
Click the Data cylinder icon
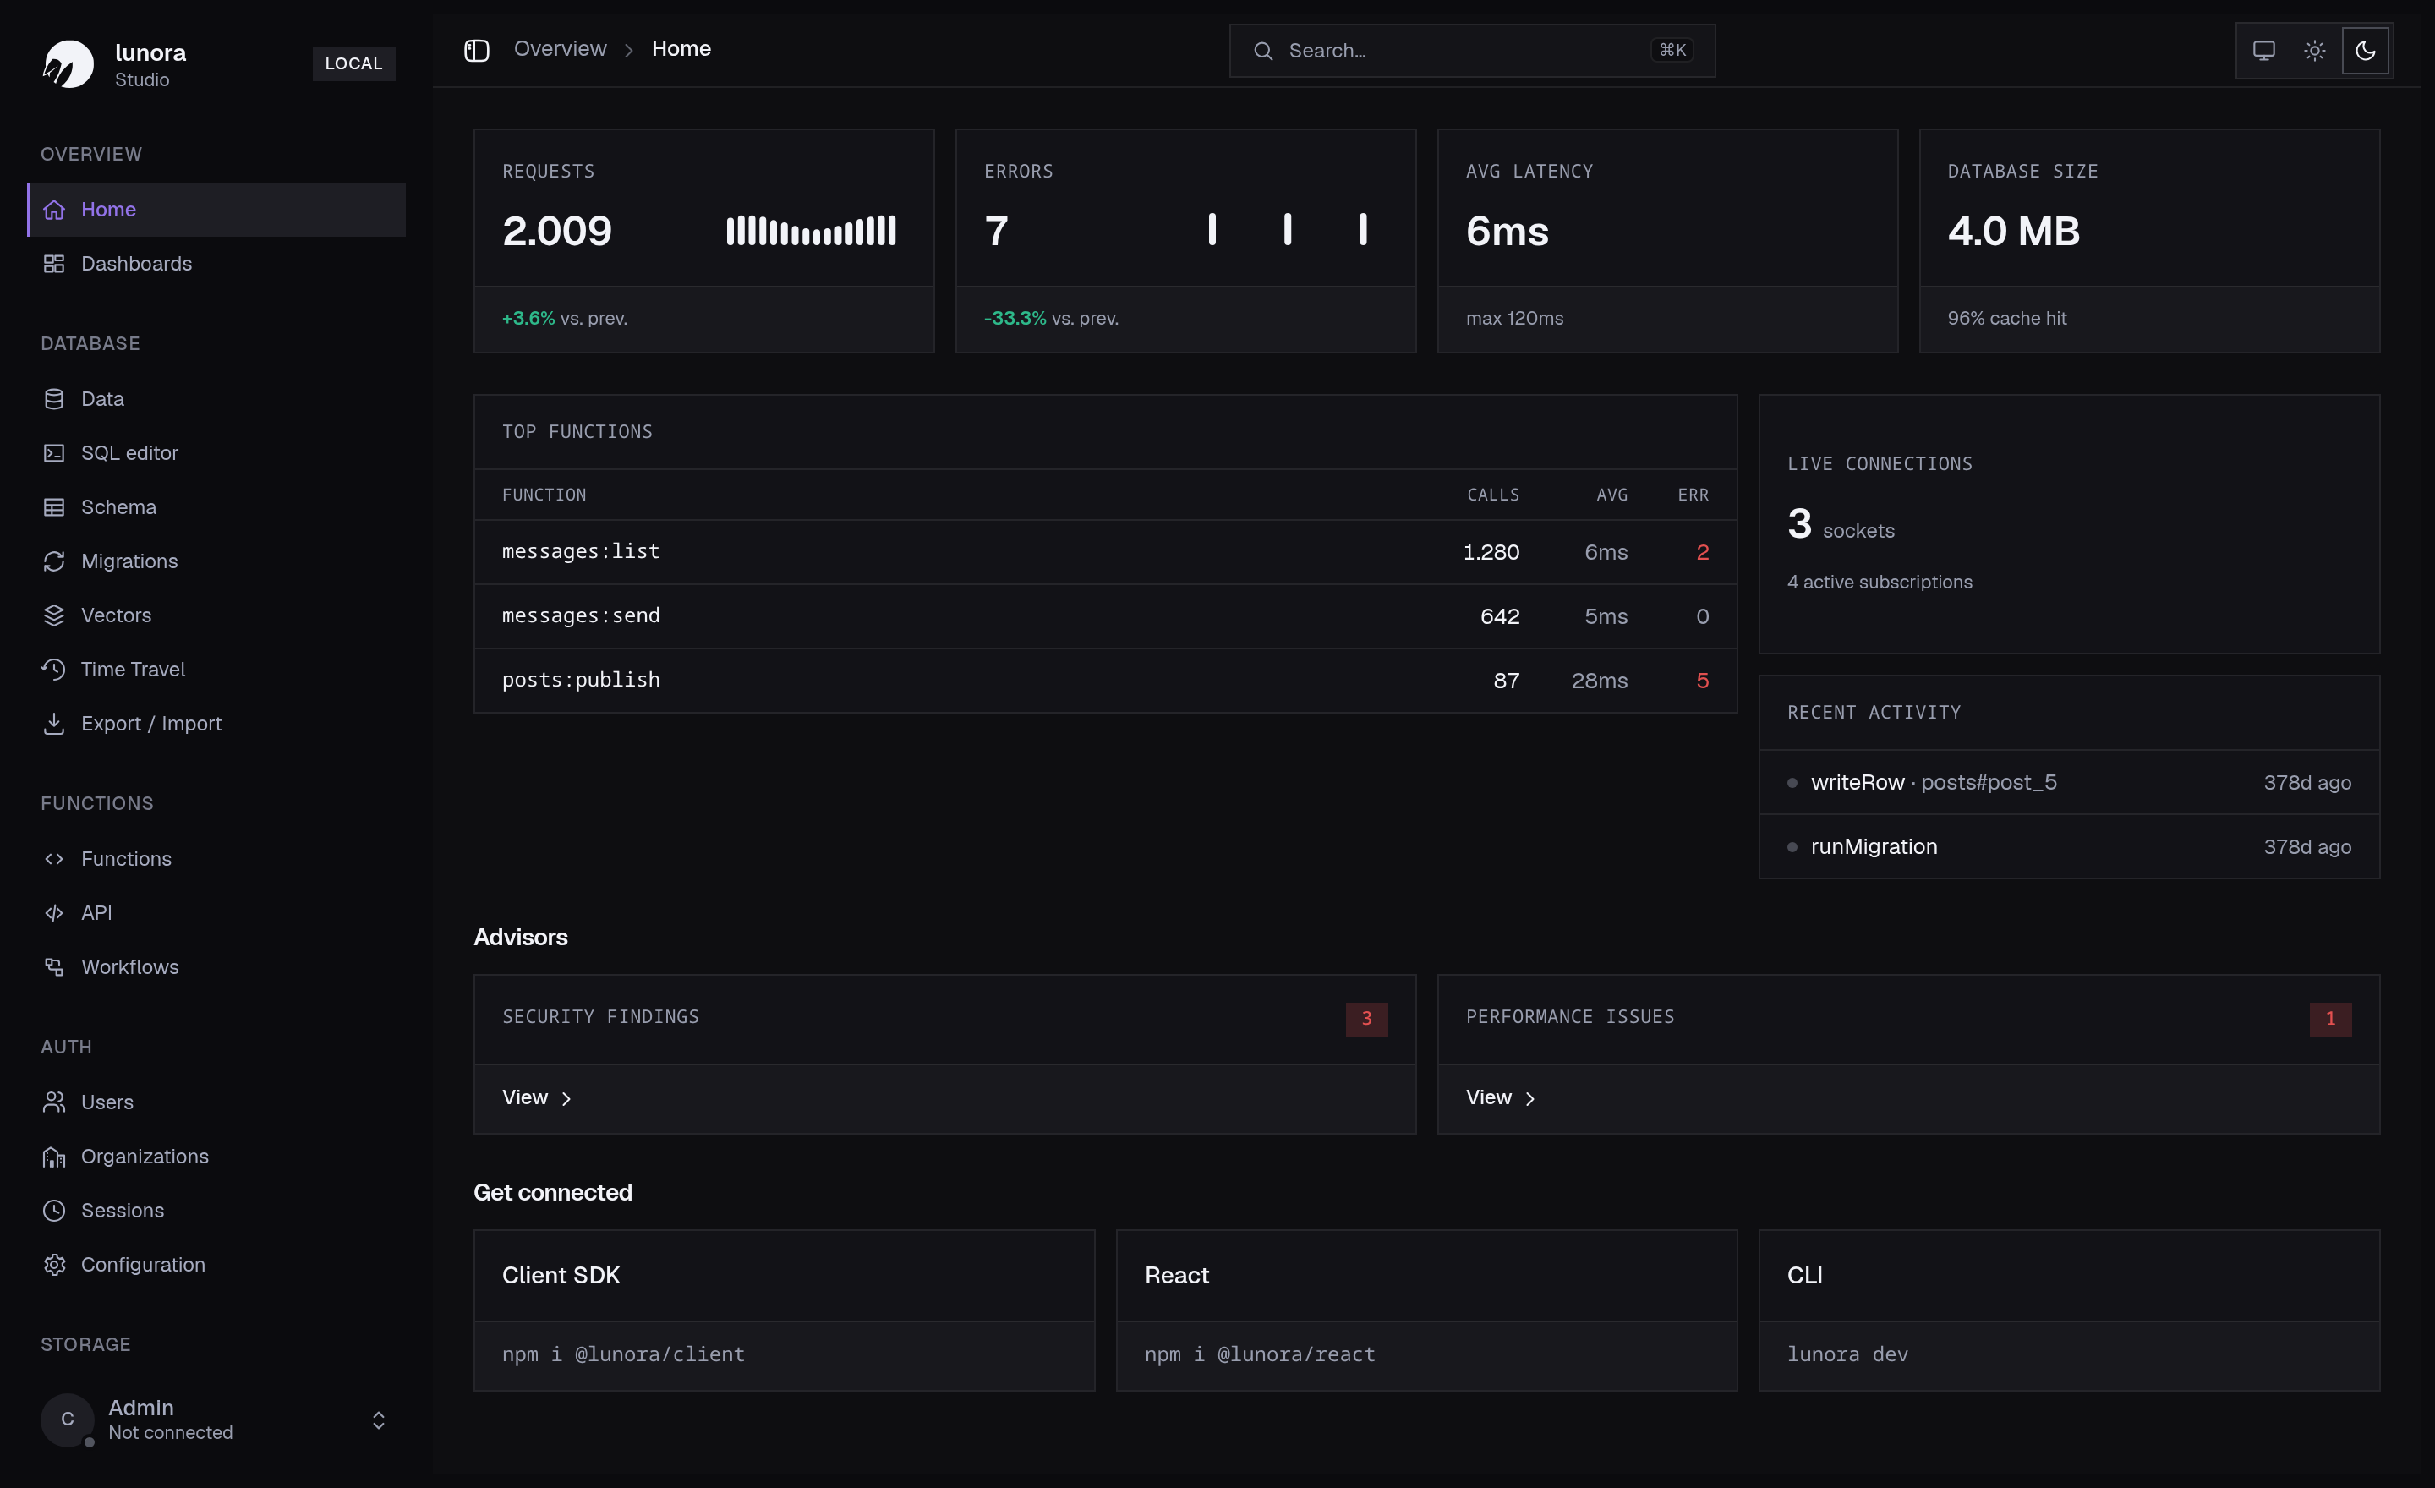coord(54,399)
